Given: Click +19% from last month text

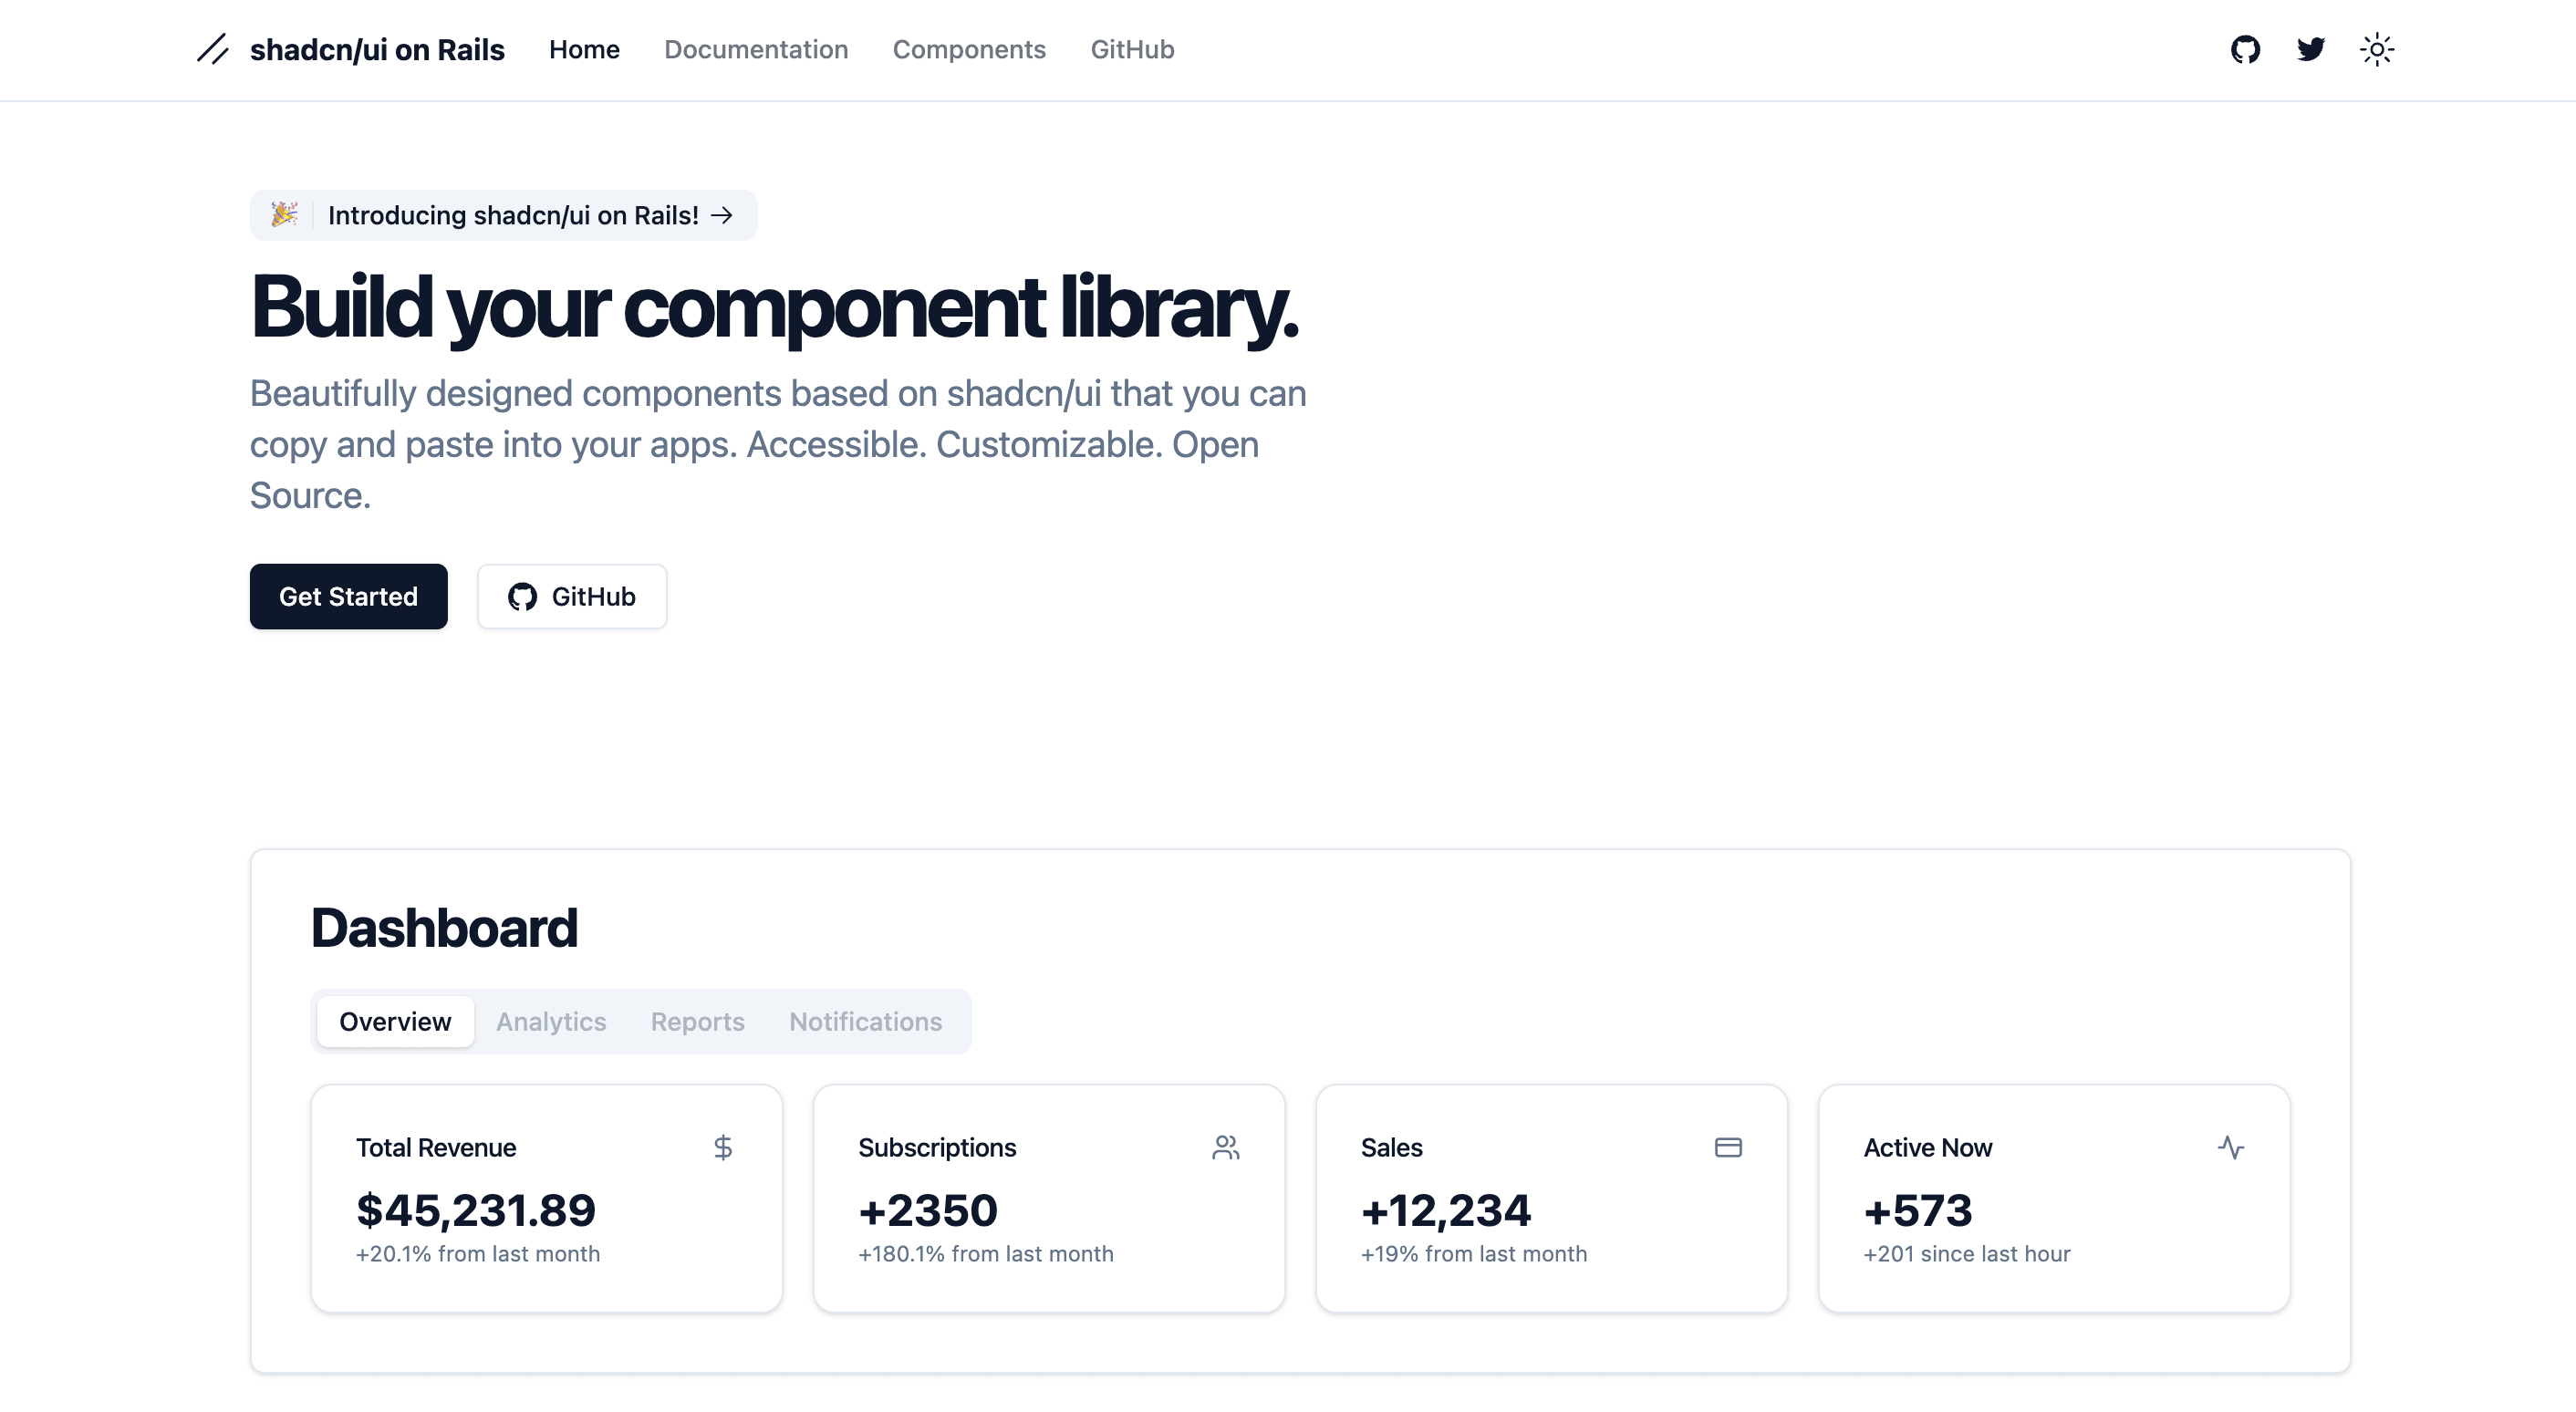Looking at the screenshot, I should [x=1474, y=1253].
